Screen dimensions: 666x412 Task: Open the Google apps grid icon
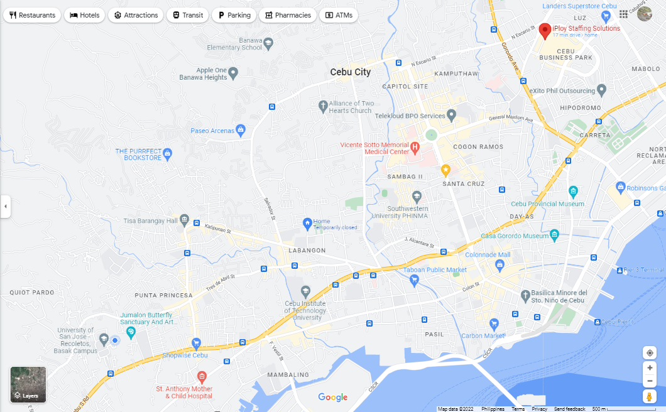(x=623, y=14)
